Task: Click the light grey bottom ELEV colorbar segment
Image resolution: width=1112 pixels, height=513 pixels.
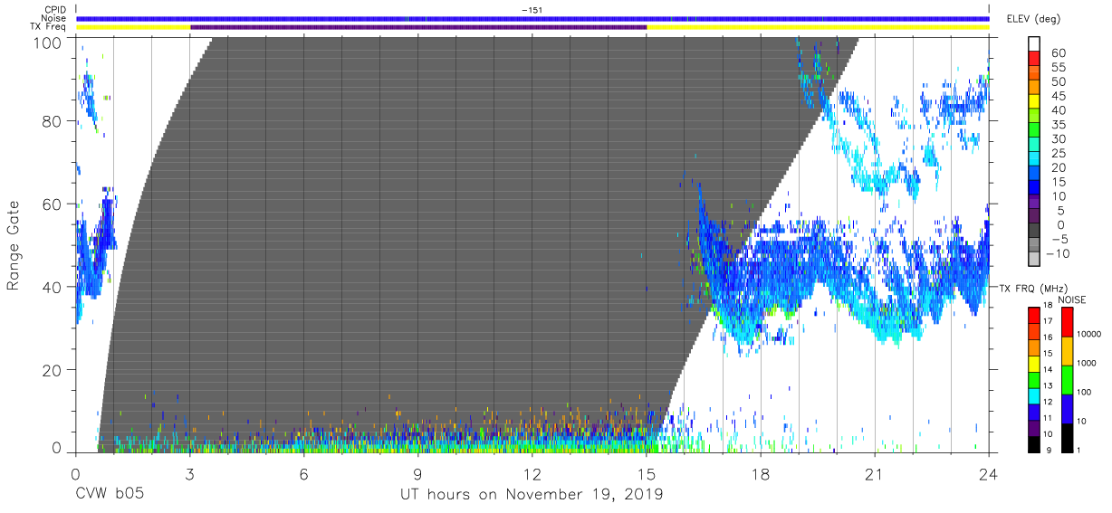Action: pyautogui.click(x=1034, y=260)
